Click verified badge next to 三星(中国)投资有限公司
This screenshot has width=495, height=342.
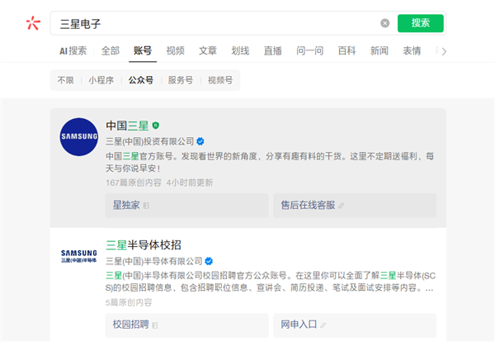click(x=200, y=141)
